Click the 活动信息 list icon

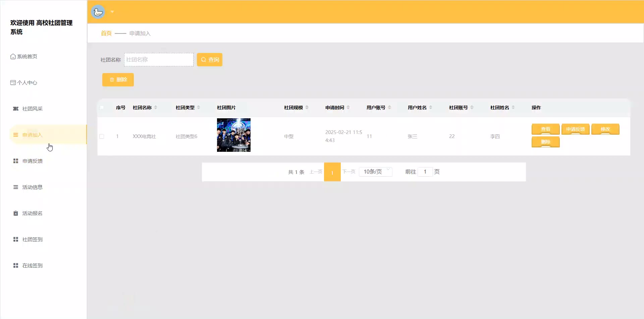pyautogui.click(x=15, y=187)
